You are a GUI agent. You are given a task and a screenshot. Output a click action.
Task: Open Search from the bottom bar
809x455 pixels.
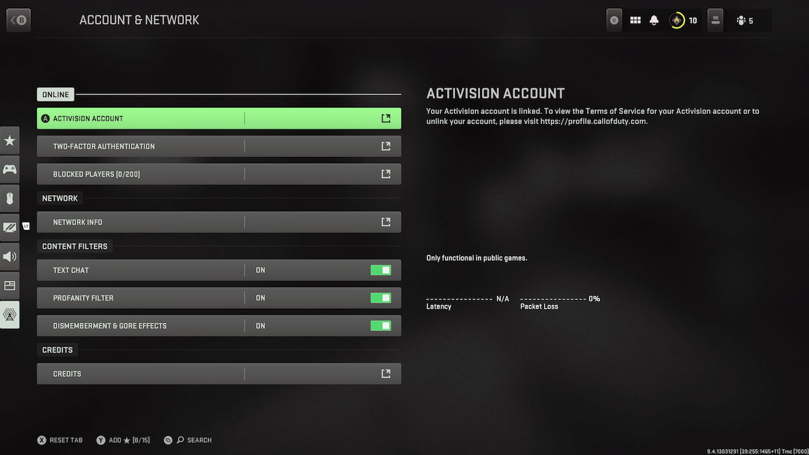point(188,439)
